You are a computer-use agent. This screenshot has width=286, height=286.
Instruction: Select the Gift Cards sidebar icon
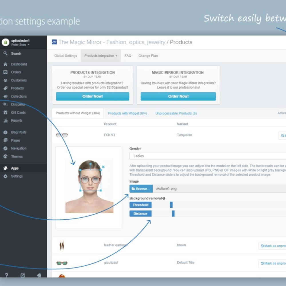[x=5, y=113]
